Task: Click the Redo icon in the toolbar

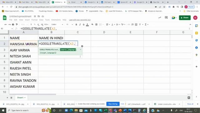Action: tap(9, 24)
